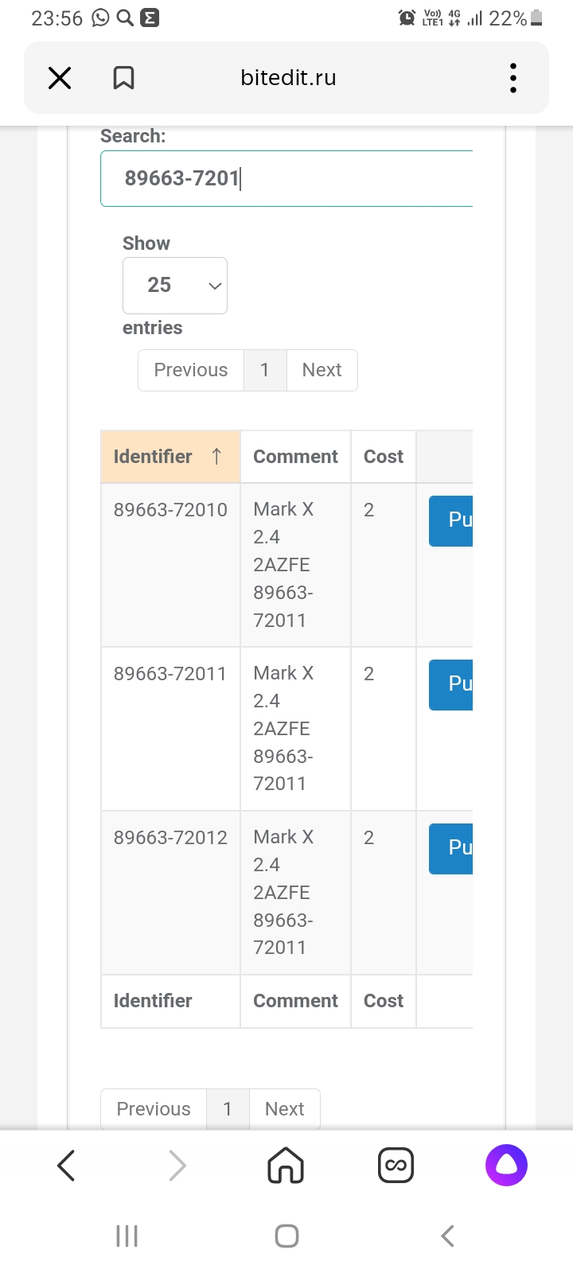The height and width of the screenshot is (1273, 573).
Task: Tap Android recent apps navigation icon
Action: (127, 1236)
